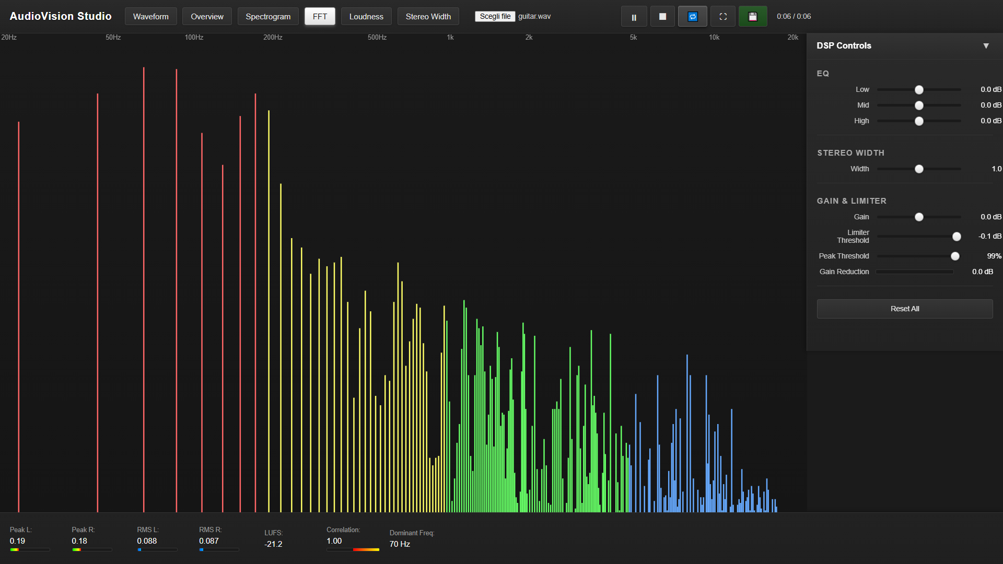Switch to the Overview tab
This screenshot has height=564, width=1003.
tap(207, 17)
